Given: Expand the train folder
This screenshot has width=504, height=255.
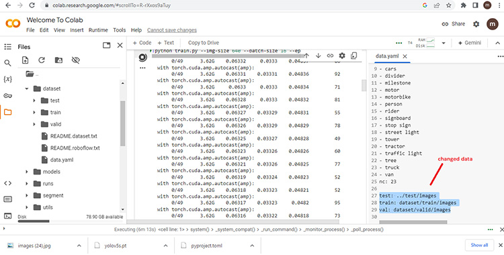Looking at the screenshot, I should [34, 113].
